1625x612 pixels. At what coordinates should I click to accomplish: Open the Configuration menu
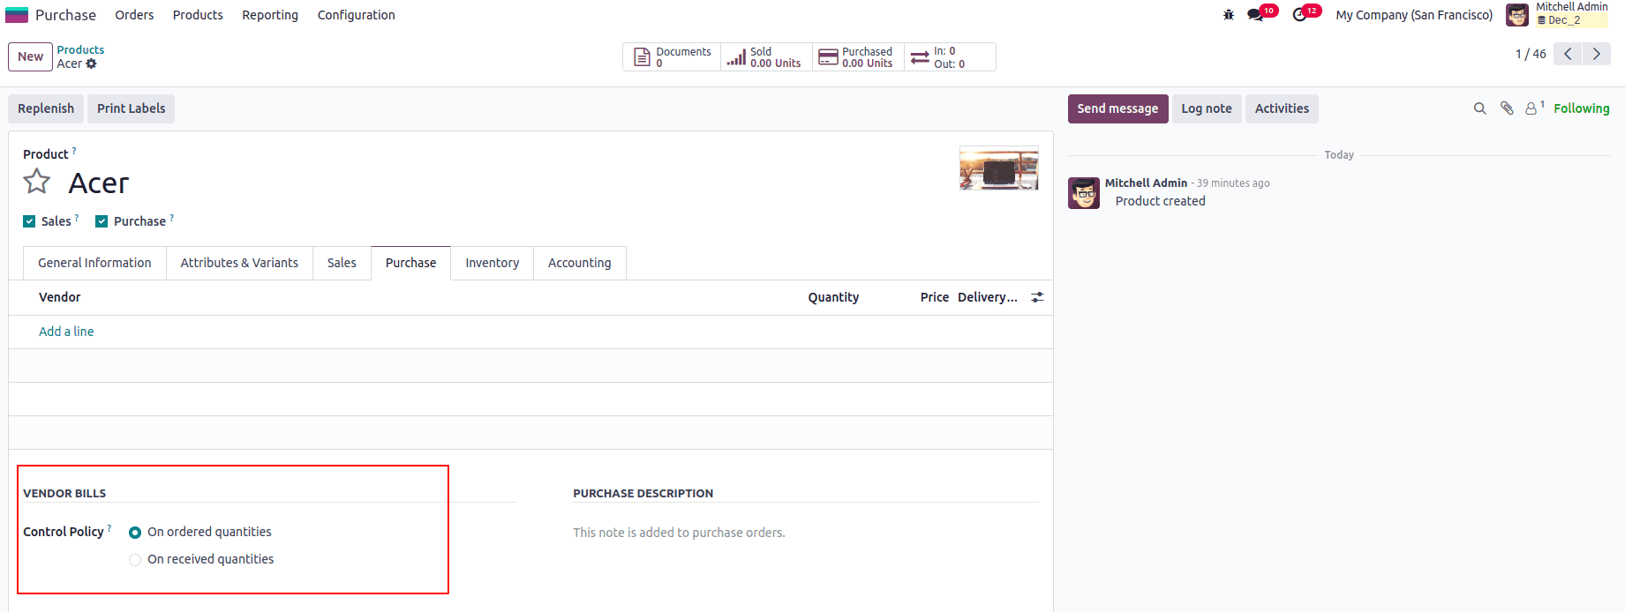(356, 15)
